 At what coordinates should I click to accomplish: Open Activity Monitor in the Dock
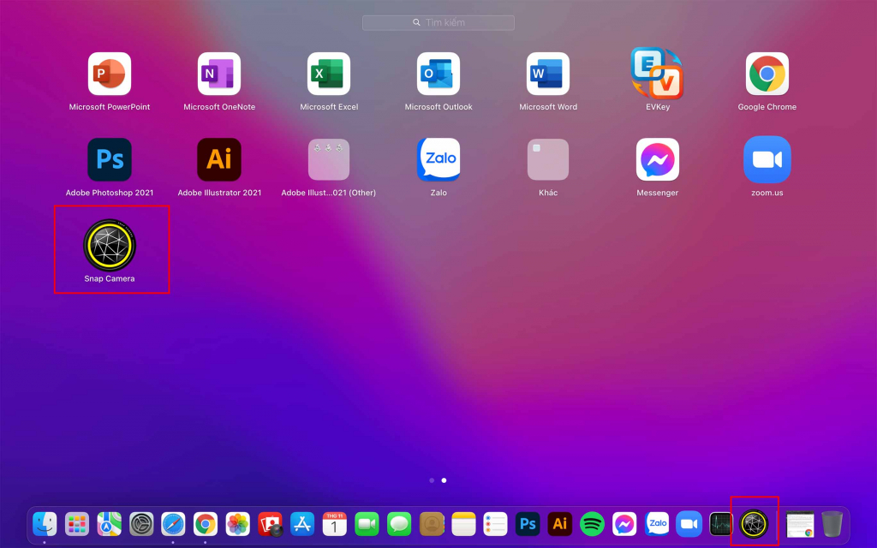[x=721, y=525]
